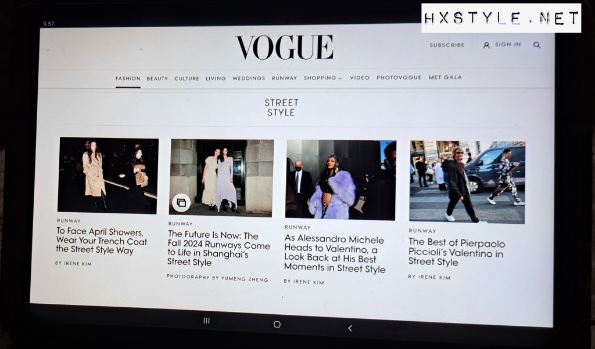Viewport: 595px width, 349px height.
Task: Go to the Met Gala section
Action: [445, 77]
